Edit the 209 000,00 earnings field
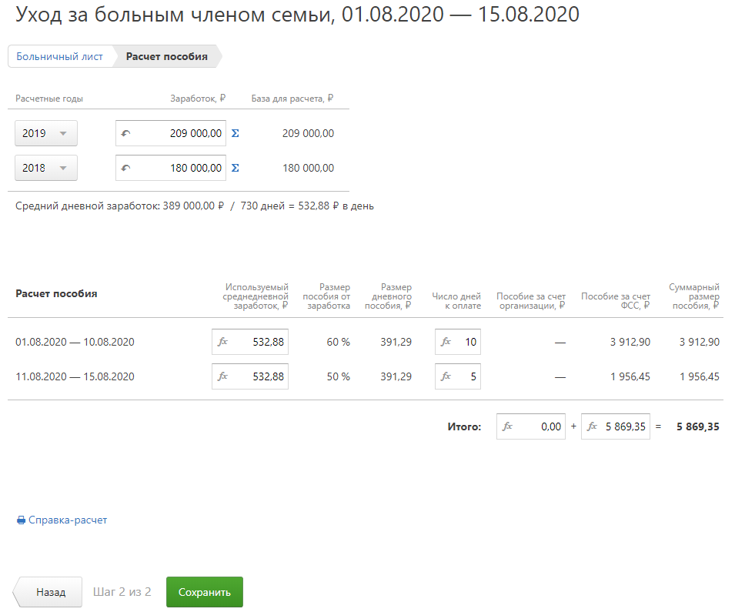This screenshot has height=612, width=735. pyautogui.click(x=171, y=133)
